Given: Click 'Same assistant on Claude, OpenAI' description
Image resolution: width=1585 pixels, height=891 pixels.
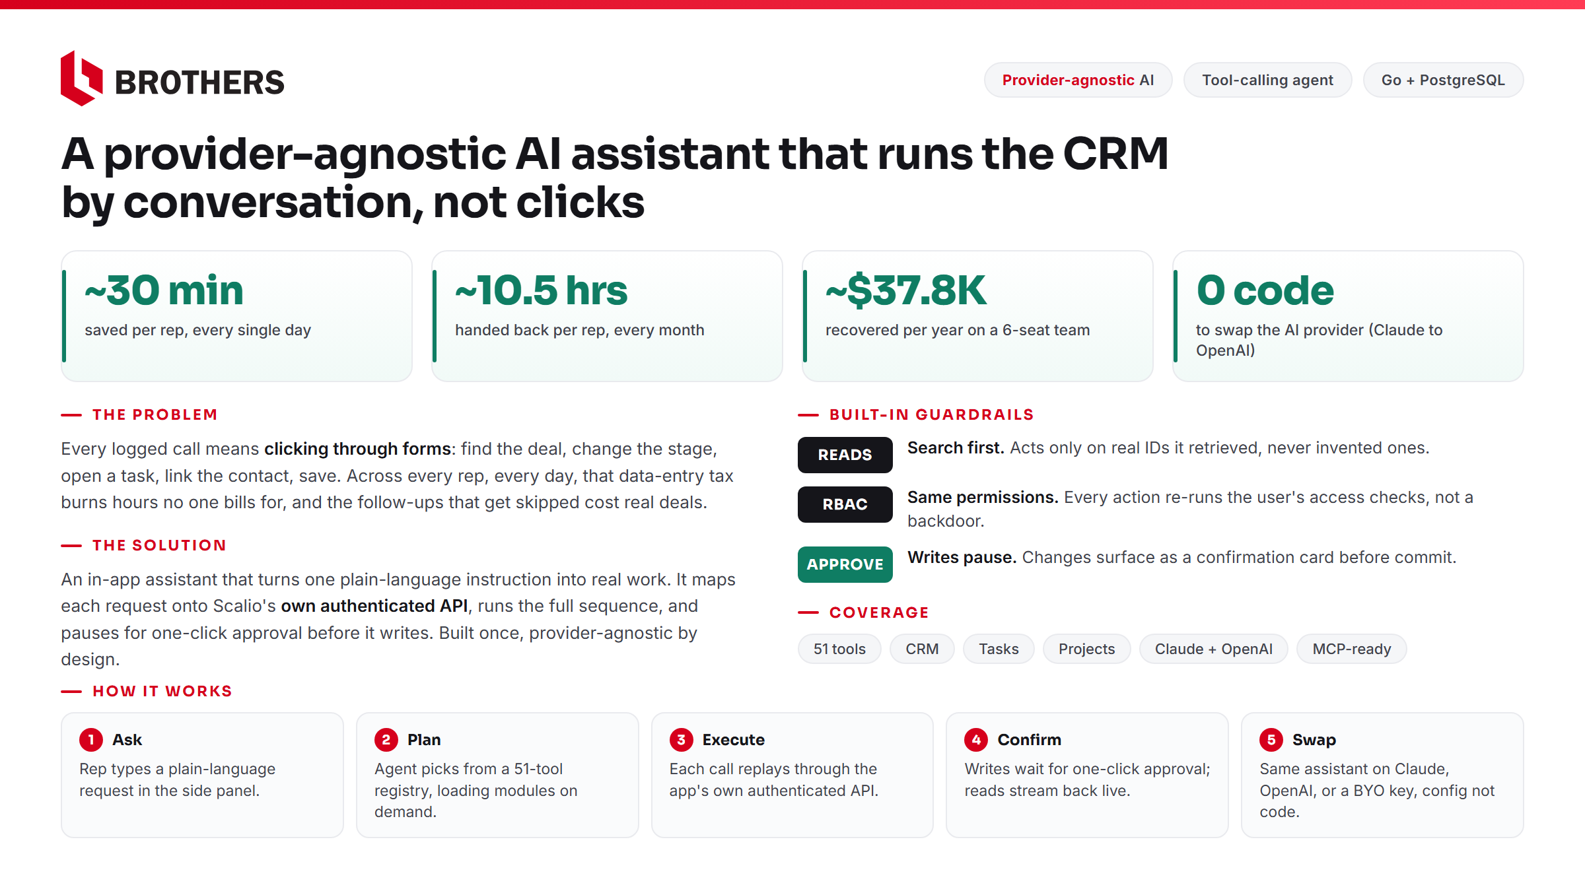Looking at the screenshot, I should (x=1376, y=791).
